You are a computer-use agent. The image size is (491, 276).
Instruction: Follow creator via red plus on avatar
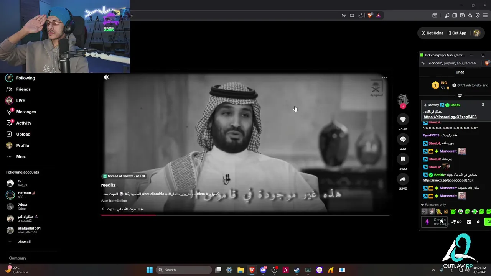click(x=403, y=106)
